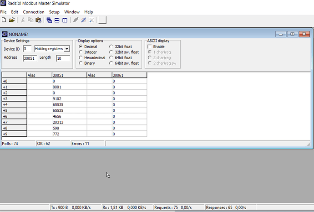
Task: Click the Cascade windows toolbar icon
Action: click(x=49, y=20)
